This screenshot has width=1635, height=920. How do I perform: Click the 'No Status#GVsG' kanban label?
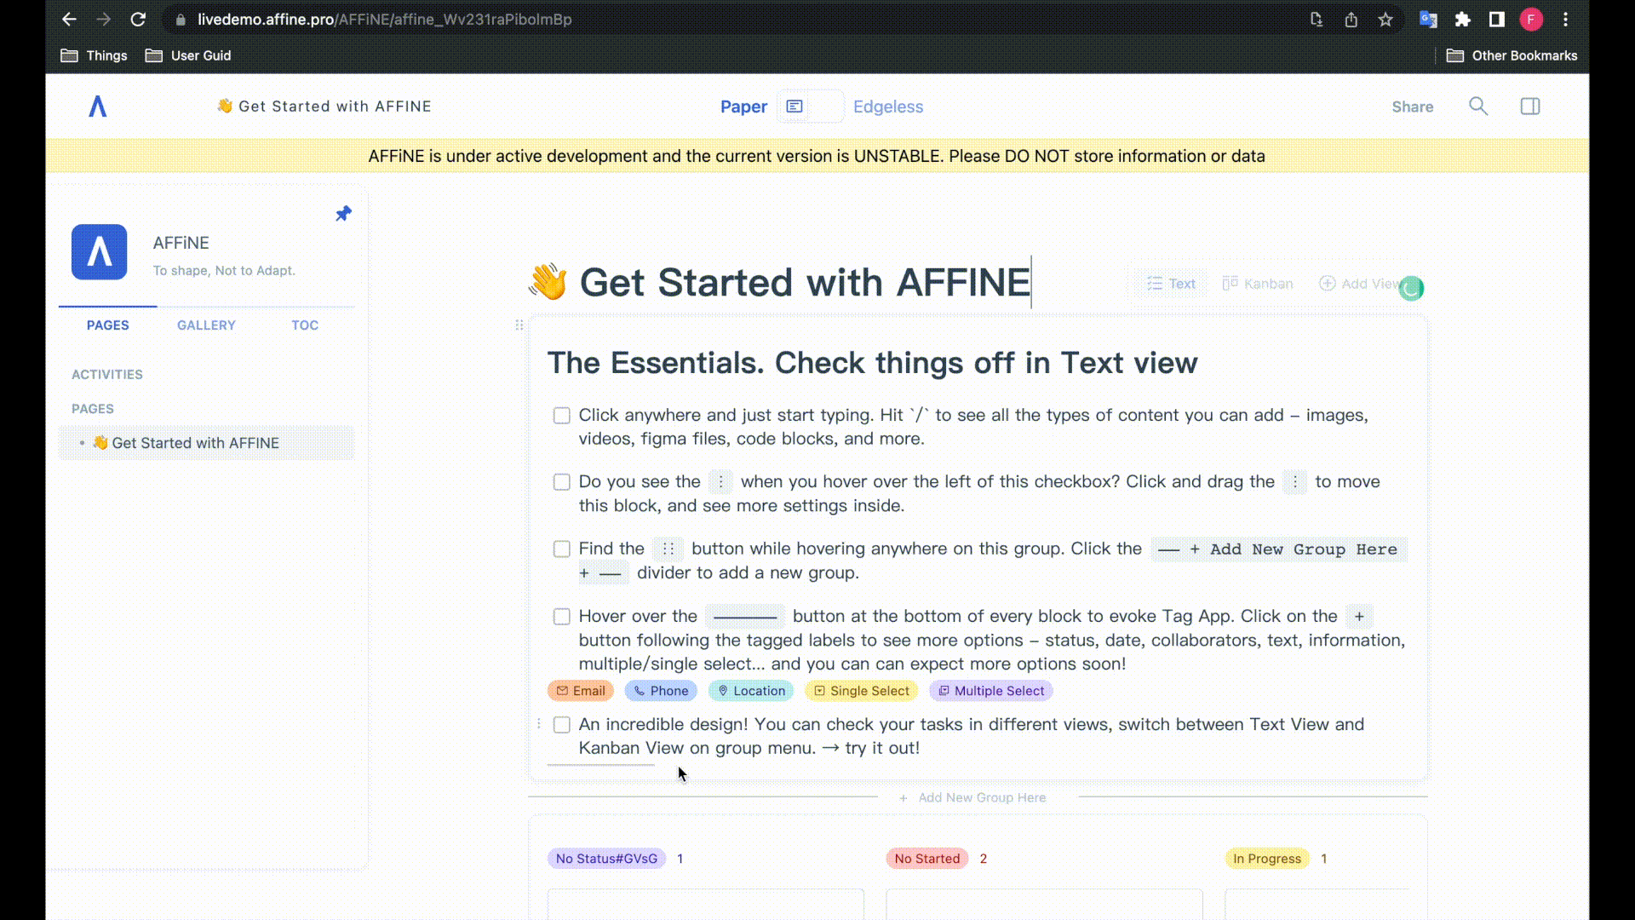606,859
